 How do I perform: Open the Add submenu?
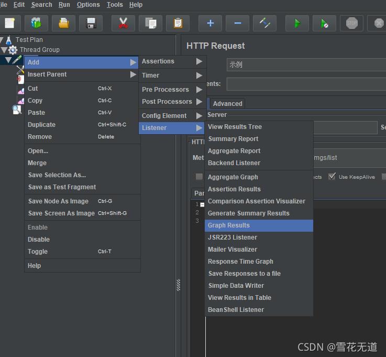tap(82, 62)
